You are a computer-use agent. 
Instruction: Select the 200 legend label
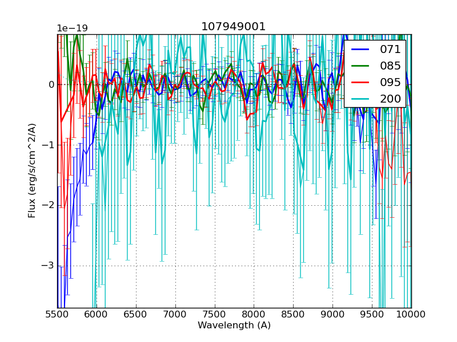(x=390, y=99)
